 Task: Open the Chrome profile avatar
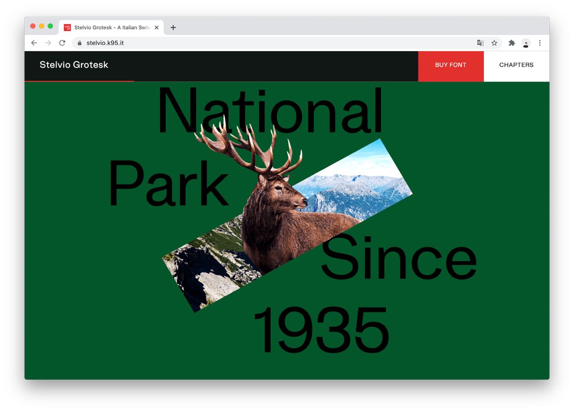[x=526, y=43]
